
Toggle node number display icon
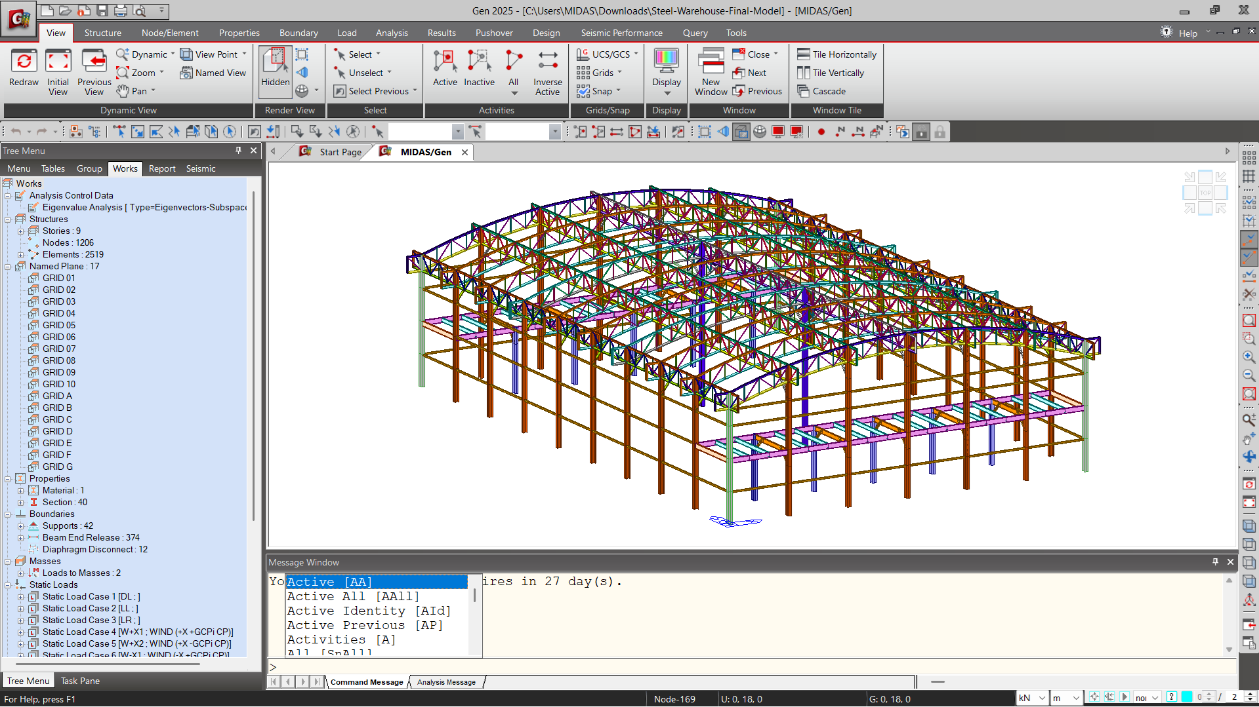tap(840, 132)
